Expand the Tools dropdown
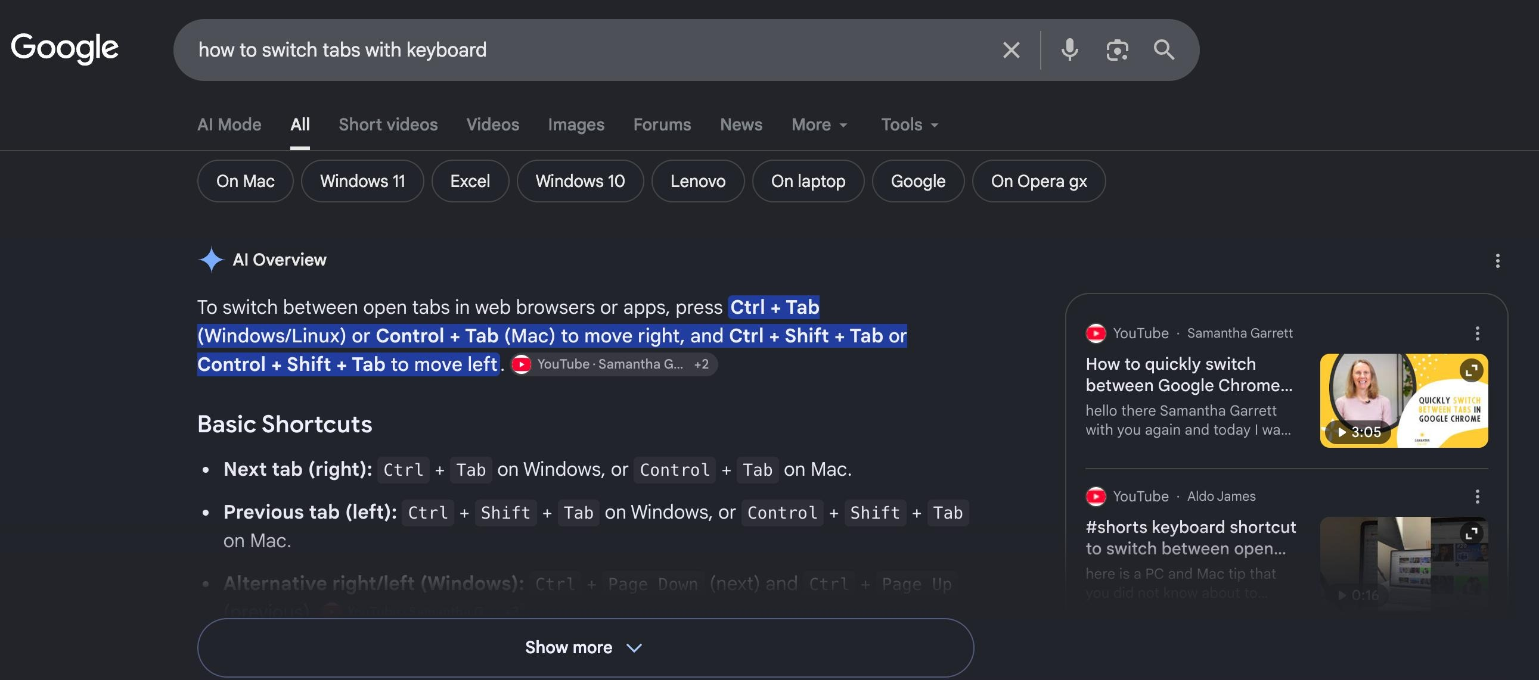The height and width of the screenshot is (680, 1539). (x=910, y=124)
